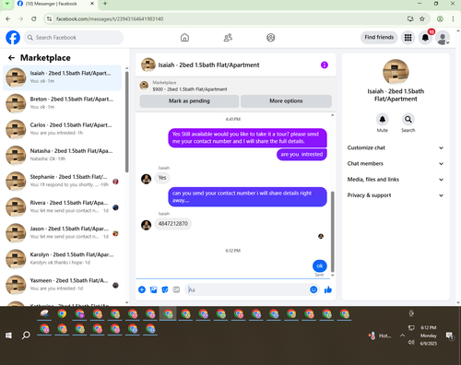Attach a photo using the image icon
Screen dimensions: 461x365
pos(153,289)
